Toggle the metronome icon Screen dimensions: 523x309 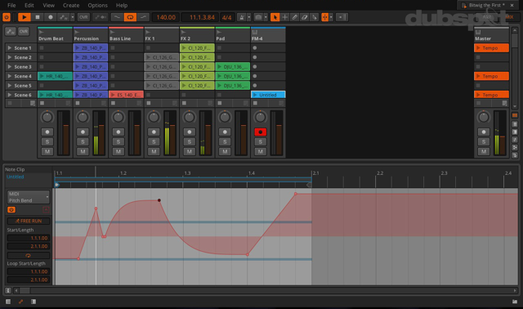click(242, 17)
